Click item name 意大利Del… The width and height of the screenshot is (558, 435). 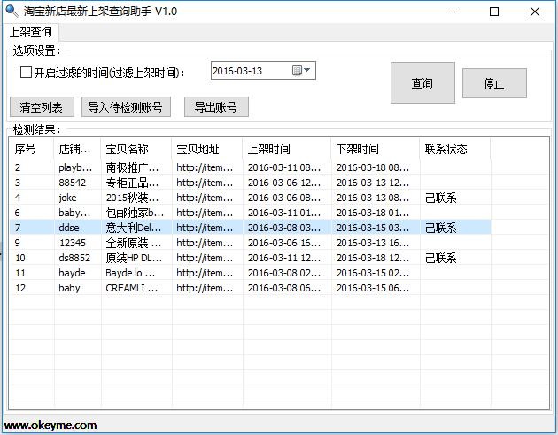tap(133, 228)
